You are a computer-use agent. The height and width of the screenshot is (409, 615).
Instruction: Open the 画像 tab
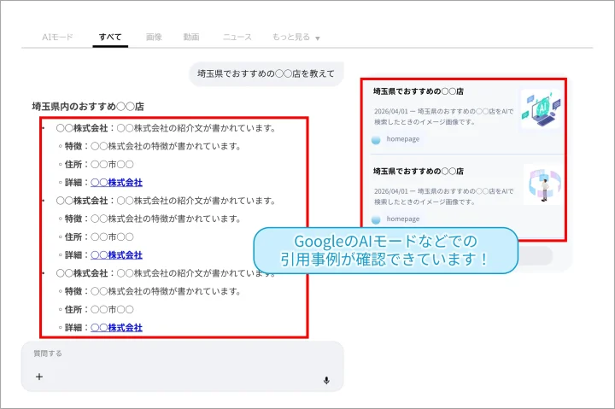[x=154, y=37]
